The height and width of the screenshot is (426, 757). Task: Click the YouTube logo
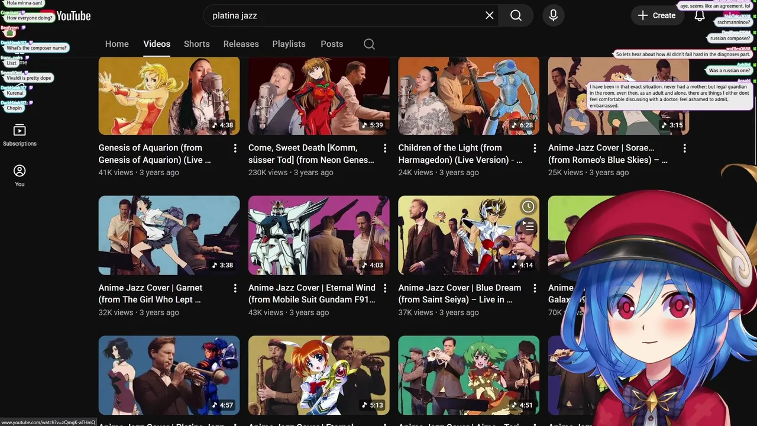(65, 16)
